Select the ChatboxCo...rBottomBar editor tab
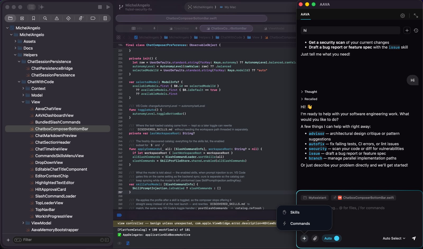 tap(226, 28)
